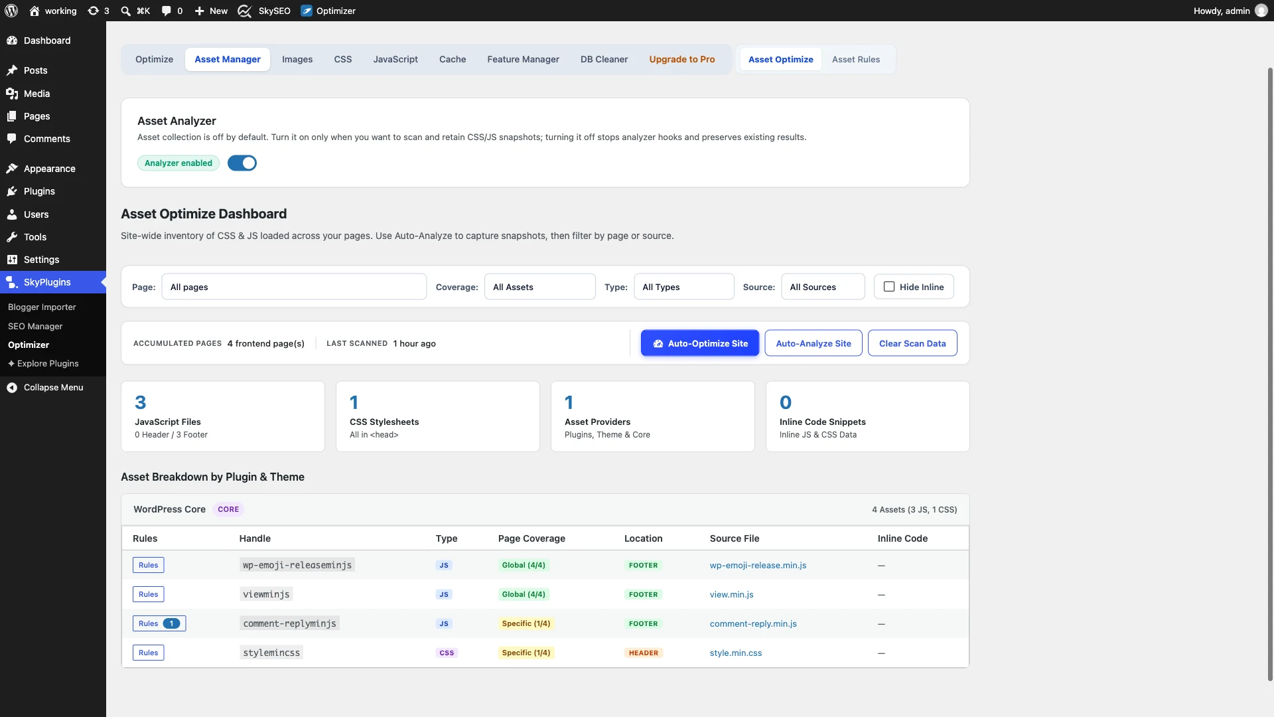Open the DB Cleaner tab
The image size is (1274, 717).
coord(604,59)
